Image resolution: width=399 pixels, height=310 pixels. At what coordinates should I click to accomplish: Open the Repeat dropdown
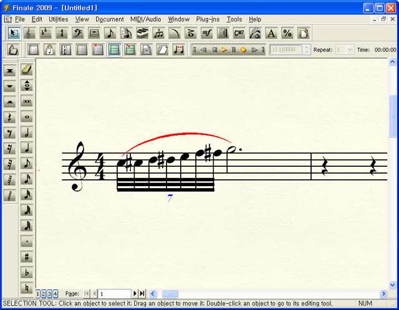tap(349, 49)
